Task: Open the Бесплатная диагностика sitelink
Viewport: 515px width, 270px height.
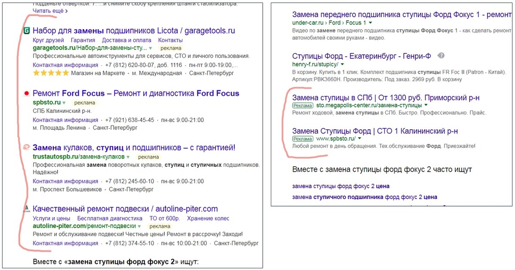Action: click(109, 218)
